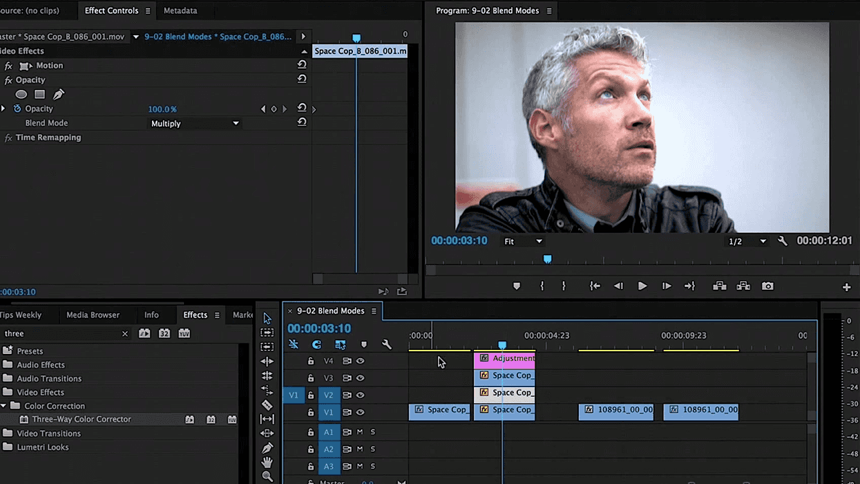860x484 pixels.
Task: Toggle sync lock on V3 track
Action: pyautogui.click(x=347, y=378)
